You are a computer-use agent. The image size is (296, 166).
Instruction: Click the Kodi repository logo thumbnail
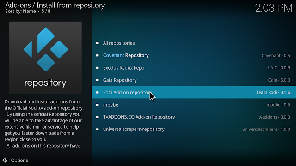(x=45, y=58)
